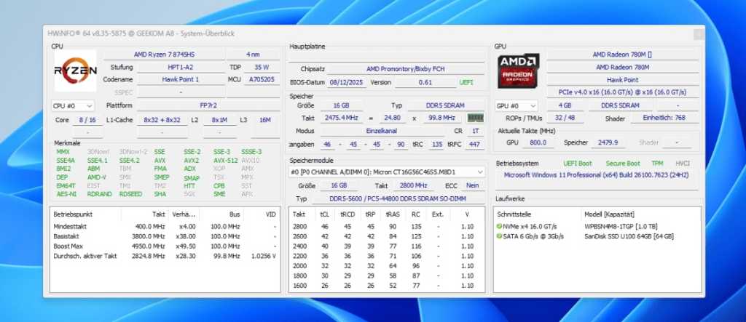Click the Takt column header in CPU table
This screenshot has height=322, width=746.
point(160,214)
